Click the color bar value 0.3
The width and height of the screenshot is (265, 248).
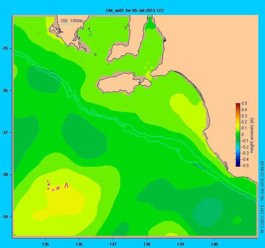point(244,116)
